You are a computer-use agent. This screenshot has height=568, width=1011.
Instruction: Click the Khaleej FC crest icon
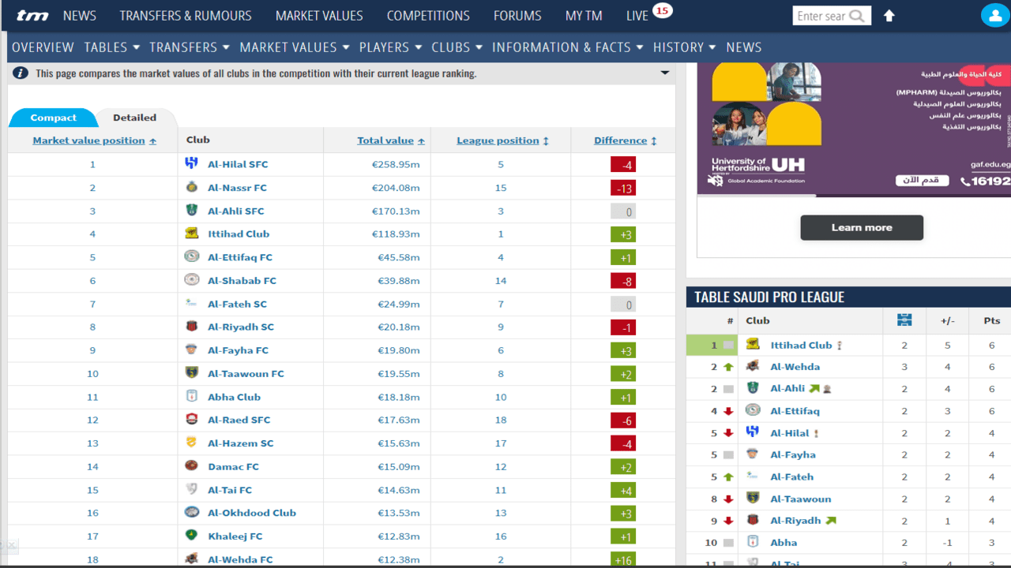pos(191,535)
